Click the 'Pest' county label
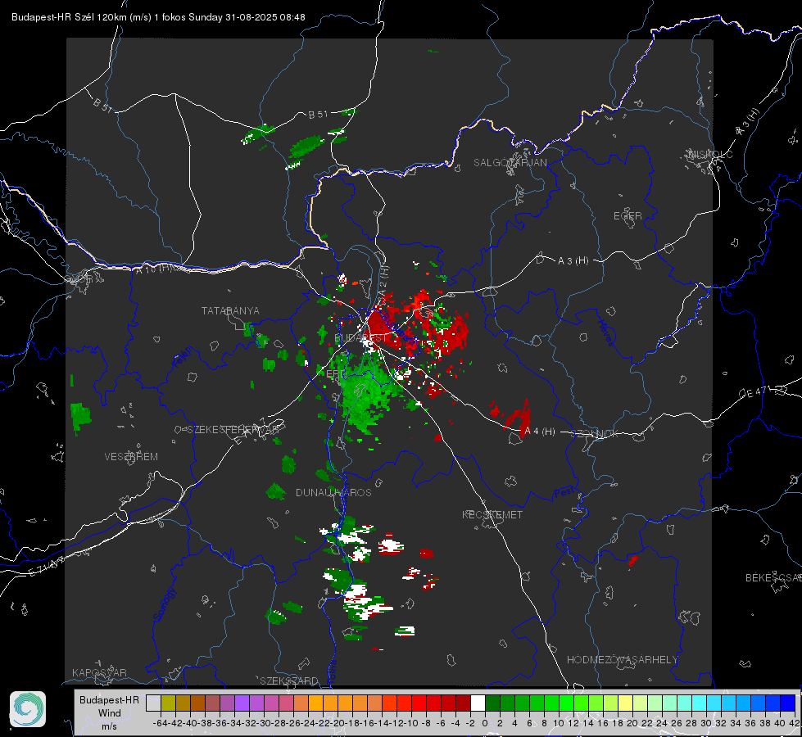This screenshot has height=737, width=802. click(x=564, y=494)
